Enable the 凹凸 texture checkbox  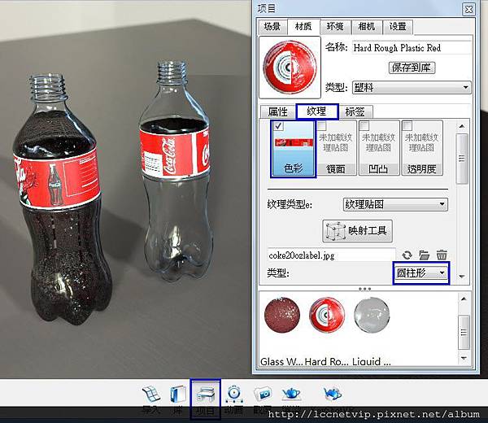[364, 126]
